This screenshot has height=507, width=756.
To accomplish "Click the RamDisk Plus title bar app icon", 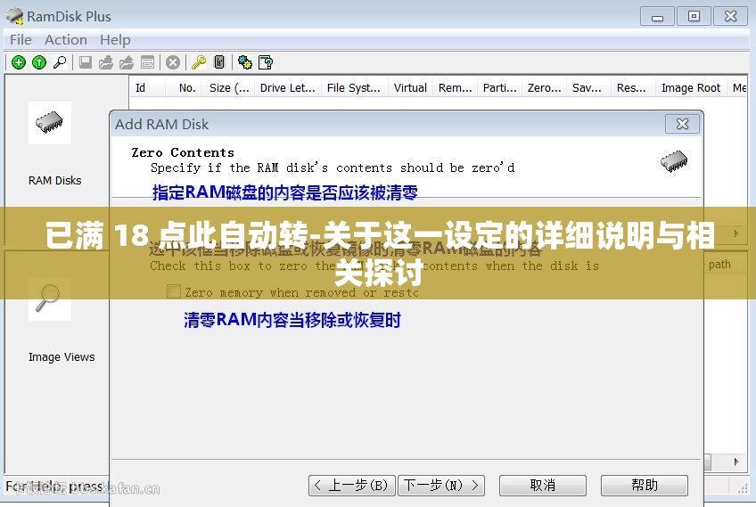I will click(14, 16).
